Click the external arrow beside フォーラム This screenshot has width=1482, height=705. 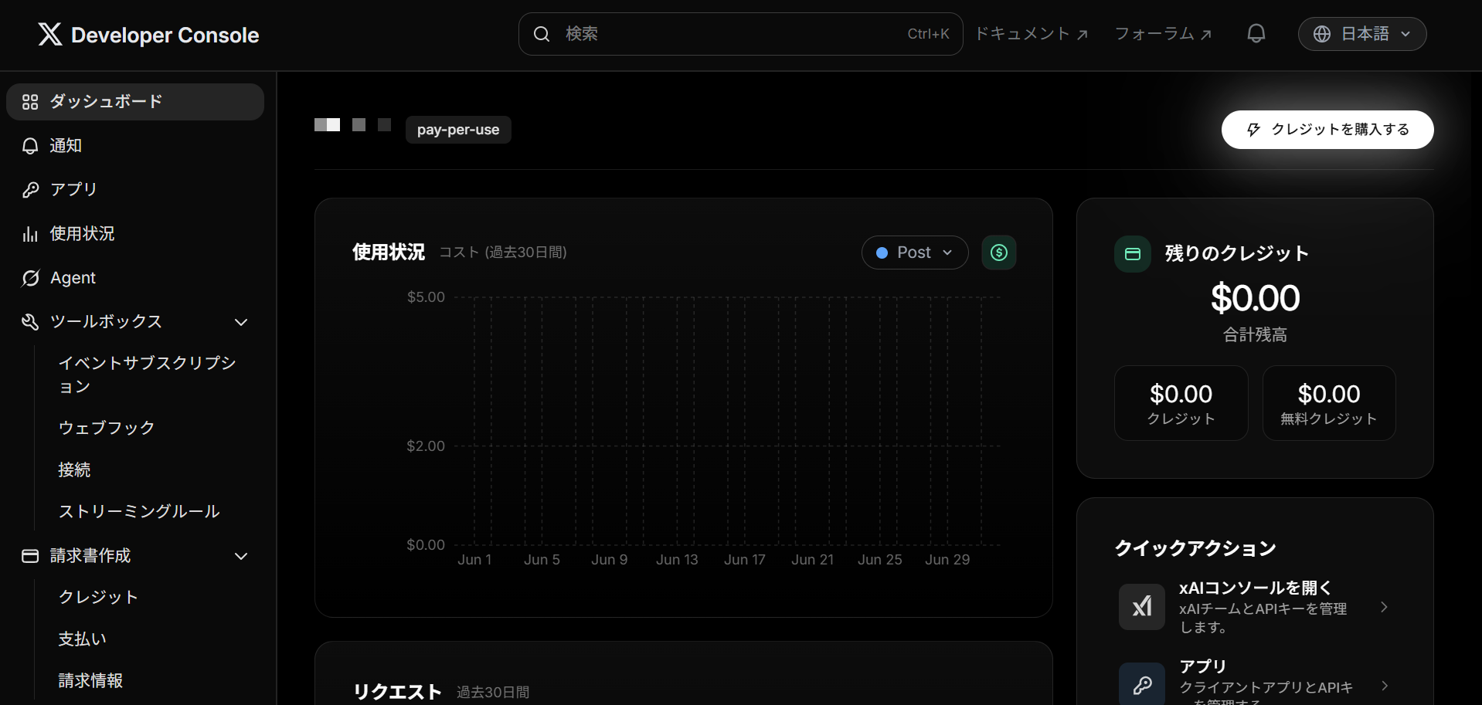tap(1206, 35)
